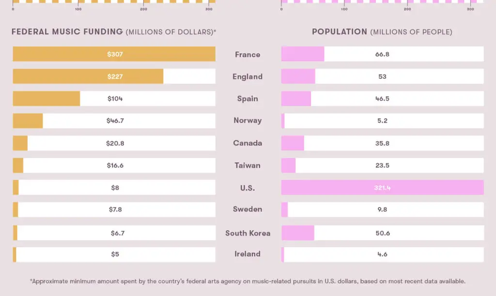The image size is (496, 296).
Task: Select England's $227 funding bar
Action: (88, 76)
